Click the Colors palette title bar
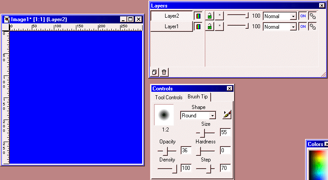Screen dimensions: 328x180 coord(317,144)
